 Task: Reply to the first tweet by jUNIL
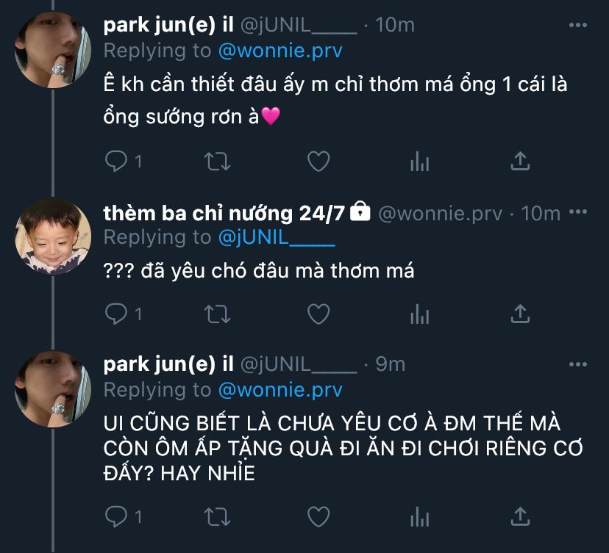(115, 161)
